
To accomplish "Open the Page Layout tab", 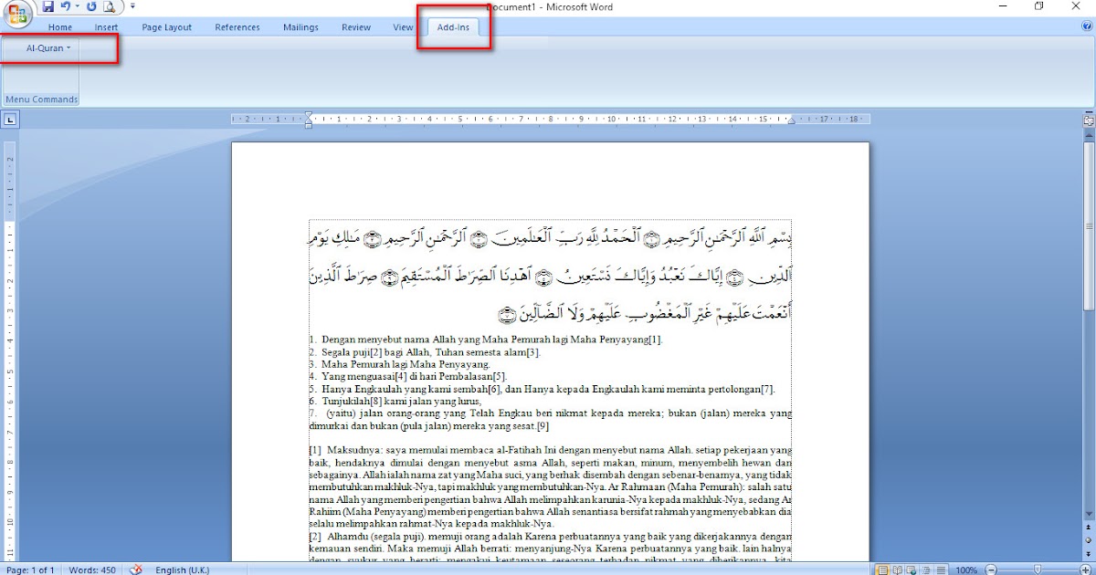I will (x=167, y=27).
